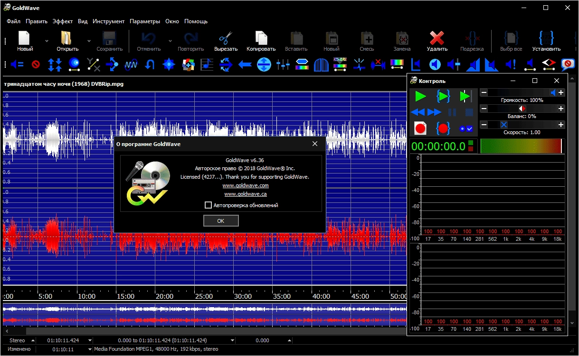Expand arrow next to 0.000 status field
This screenshot has width=579, height=356.
point(289,340)
